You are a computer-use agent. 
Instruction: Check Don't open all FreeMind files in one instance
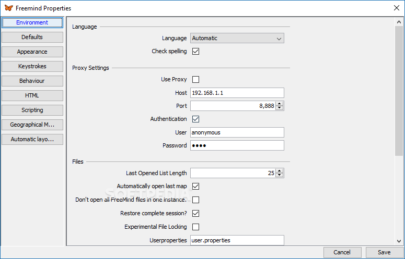pos(196,200)
